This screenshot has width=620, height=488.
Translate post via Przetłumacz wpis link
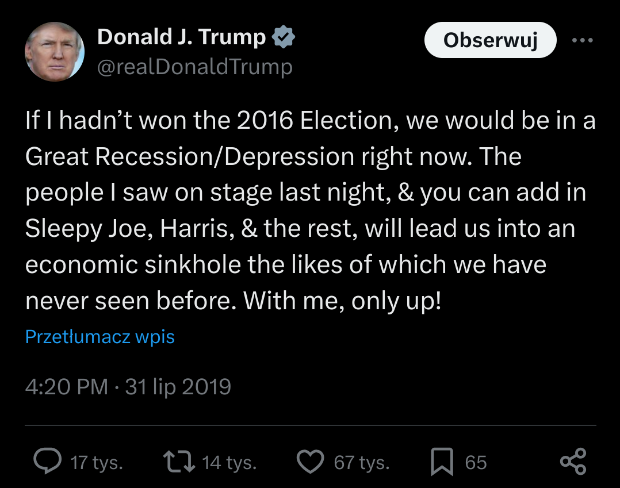(x=100, y=337)
